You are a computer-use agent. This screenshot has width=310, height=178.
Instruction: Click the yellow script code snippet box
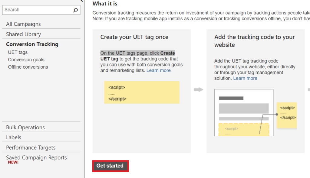pyautogui.click(x=142, y=92)
